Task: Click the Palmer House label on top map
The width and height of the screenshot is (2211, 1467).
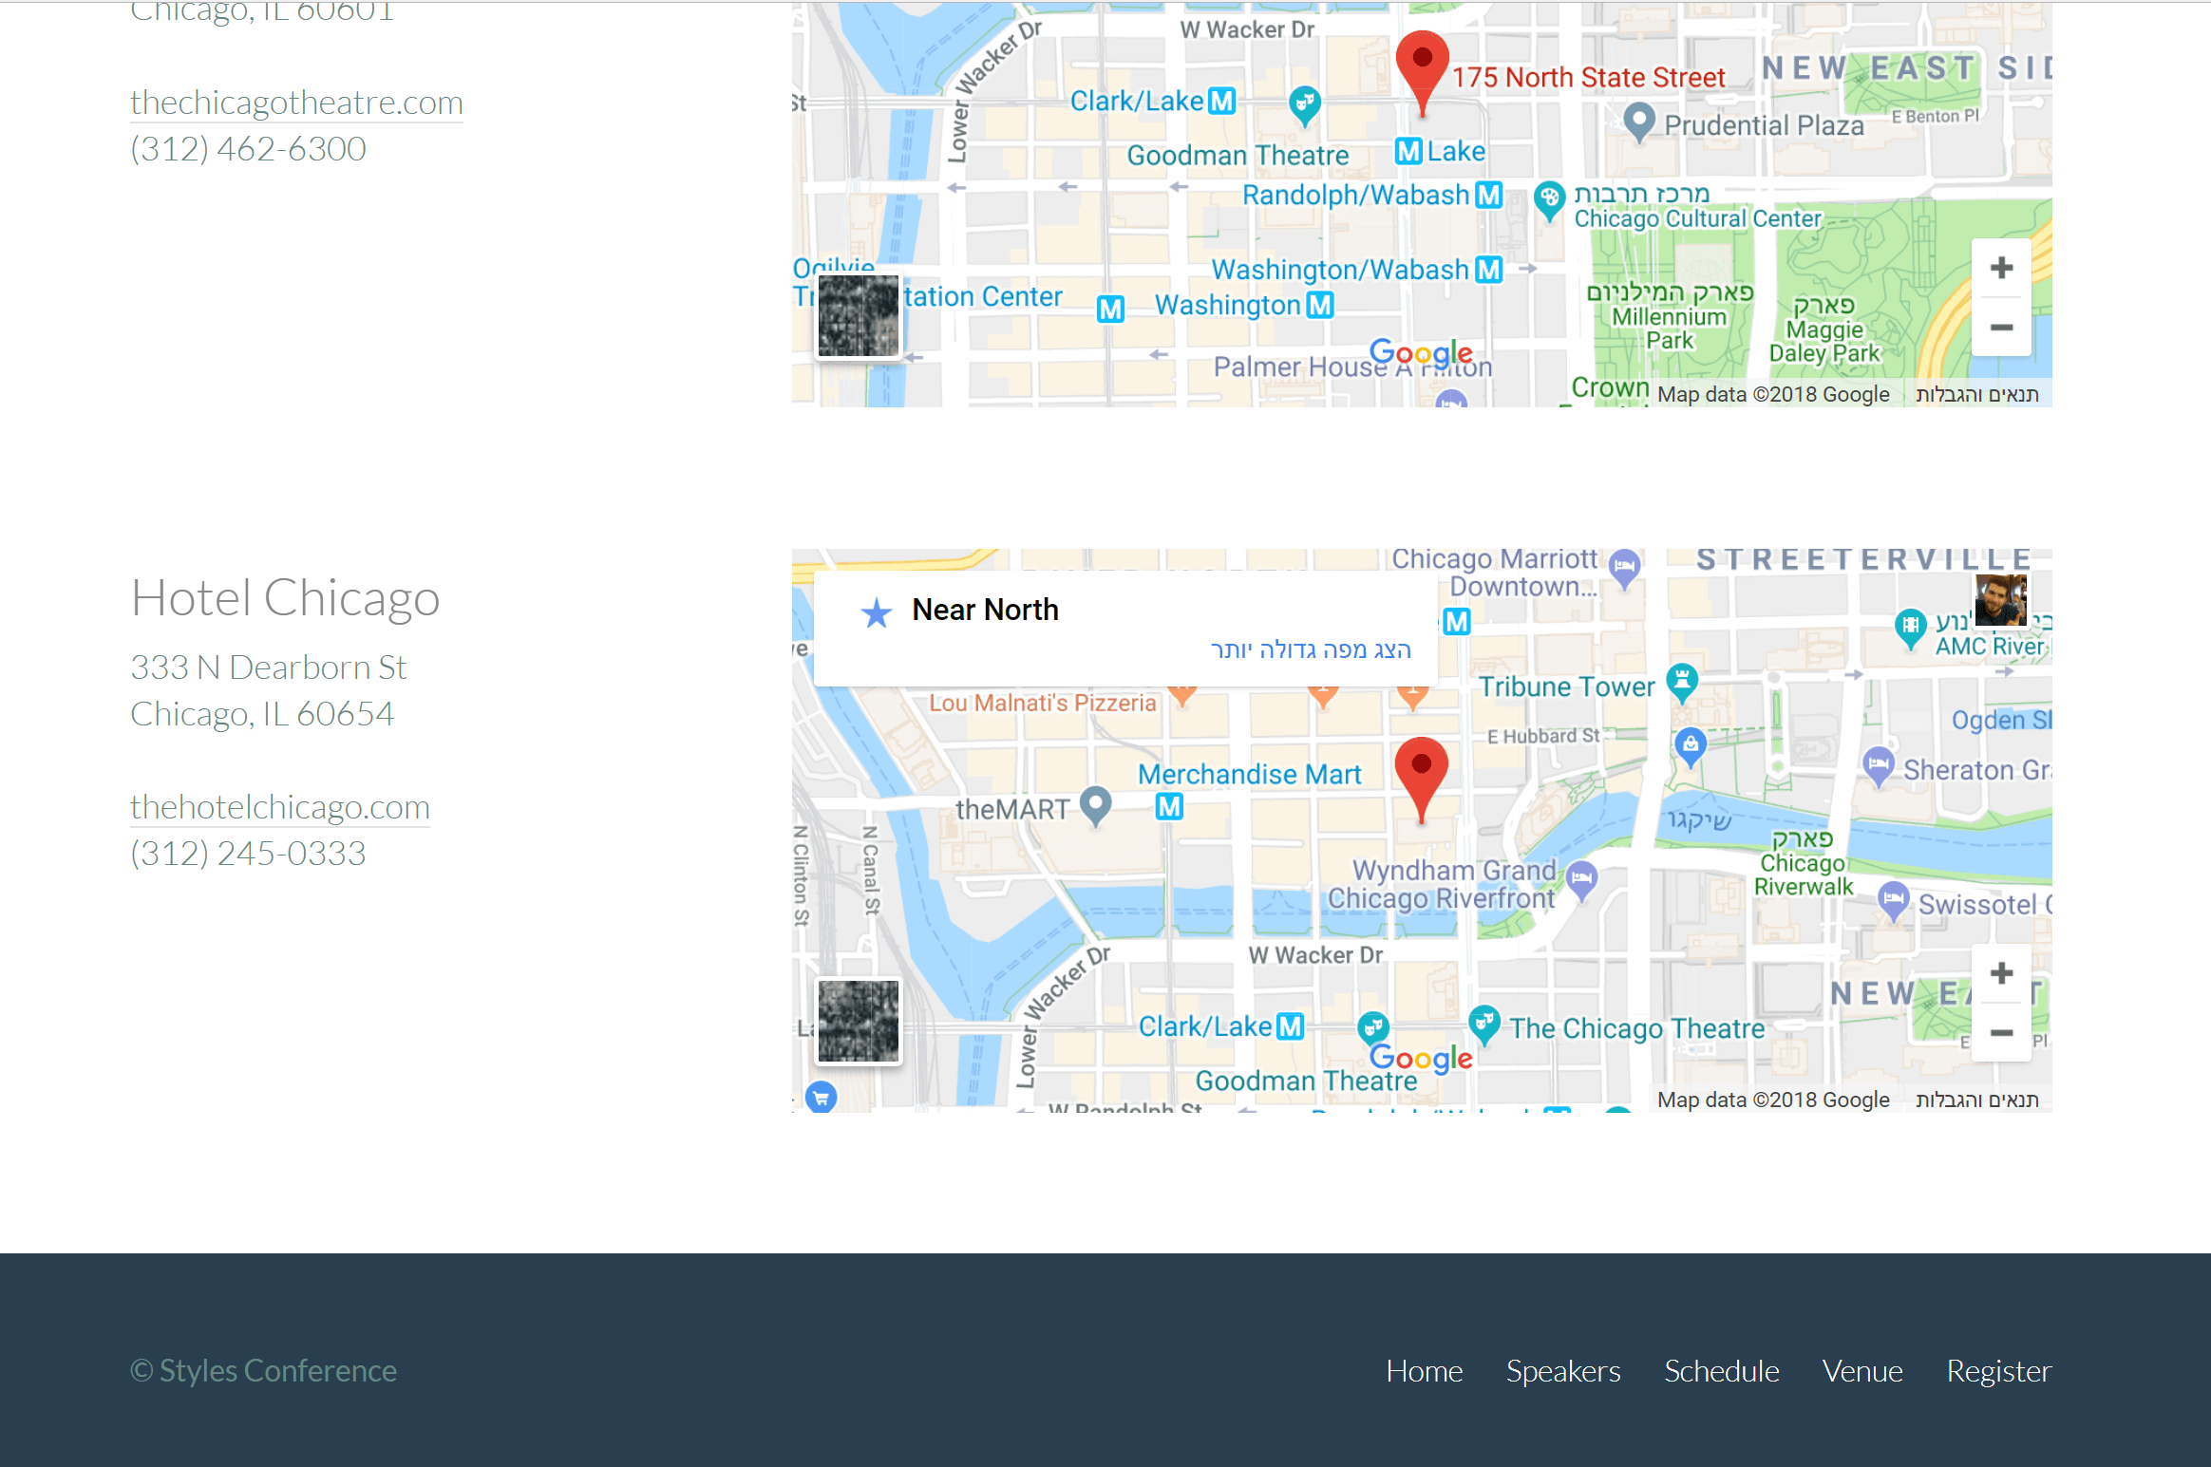Action: tap(1352, 367)
